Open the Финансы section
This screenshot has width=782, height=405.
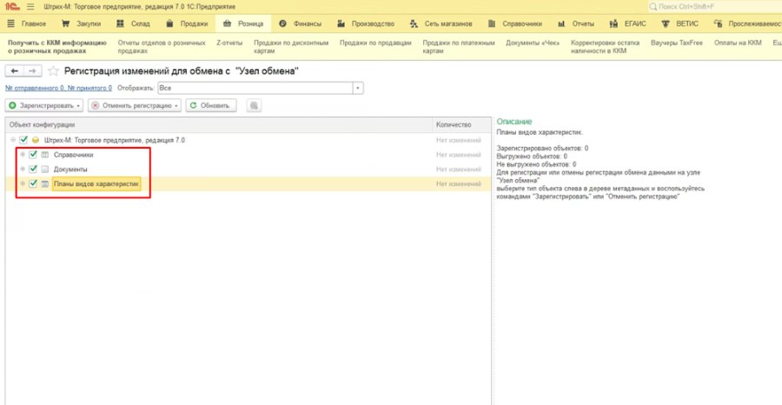click(301, 24)
